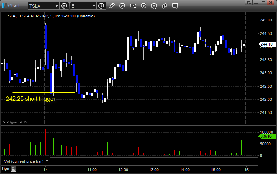Close the Chart window

pyautogui.click(x=271, y=3)
